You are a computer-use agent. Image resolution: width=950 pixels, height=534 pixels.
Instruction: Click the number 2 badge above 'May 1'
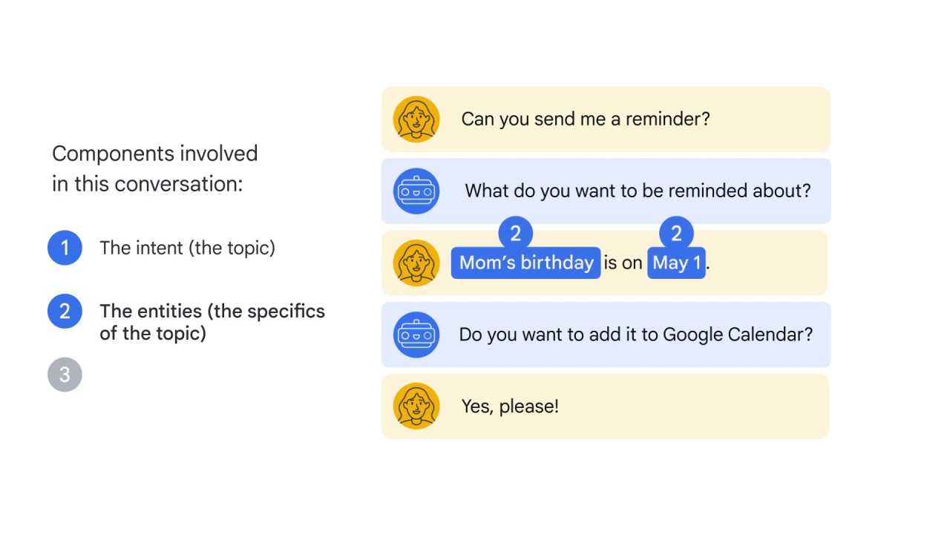[x=676, y=234]
